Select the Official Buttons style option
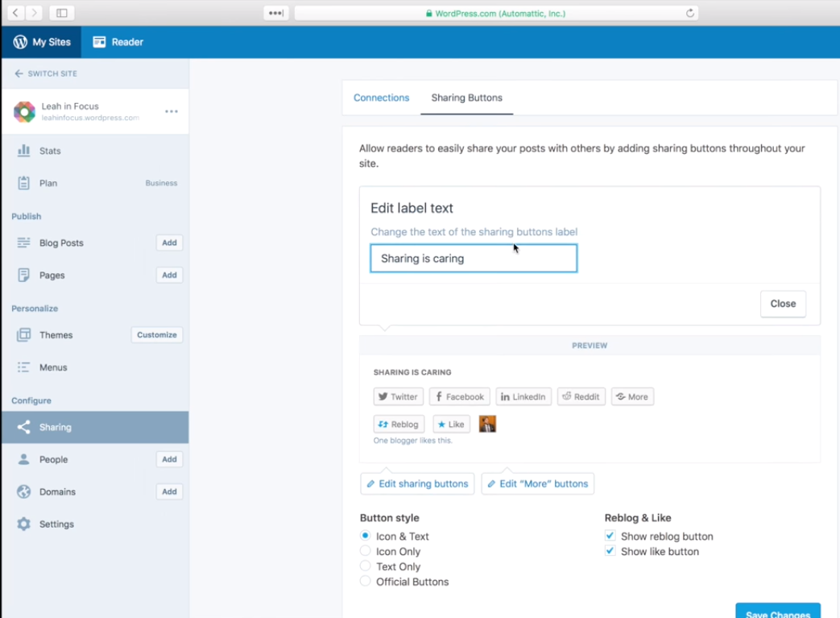This screenshot has width=840, height=618. tap(366, 581)
